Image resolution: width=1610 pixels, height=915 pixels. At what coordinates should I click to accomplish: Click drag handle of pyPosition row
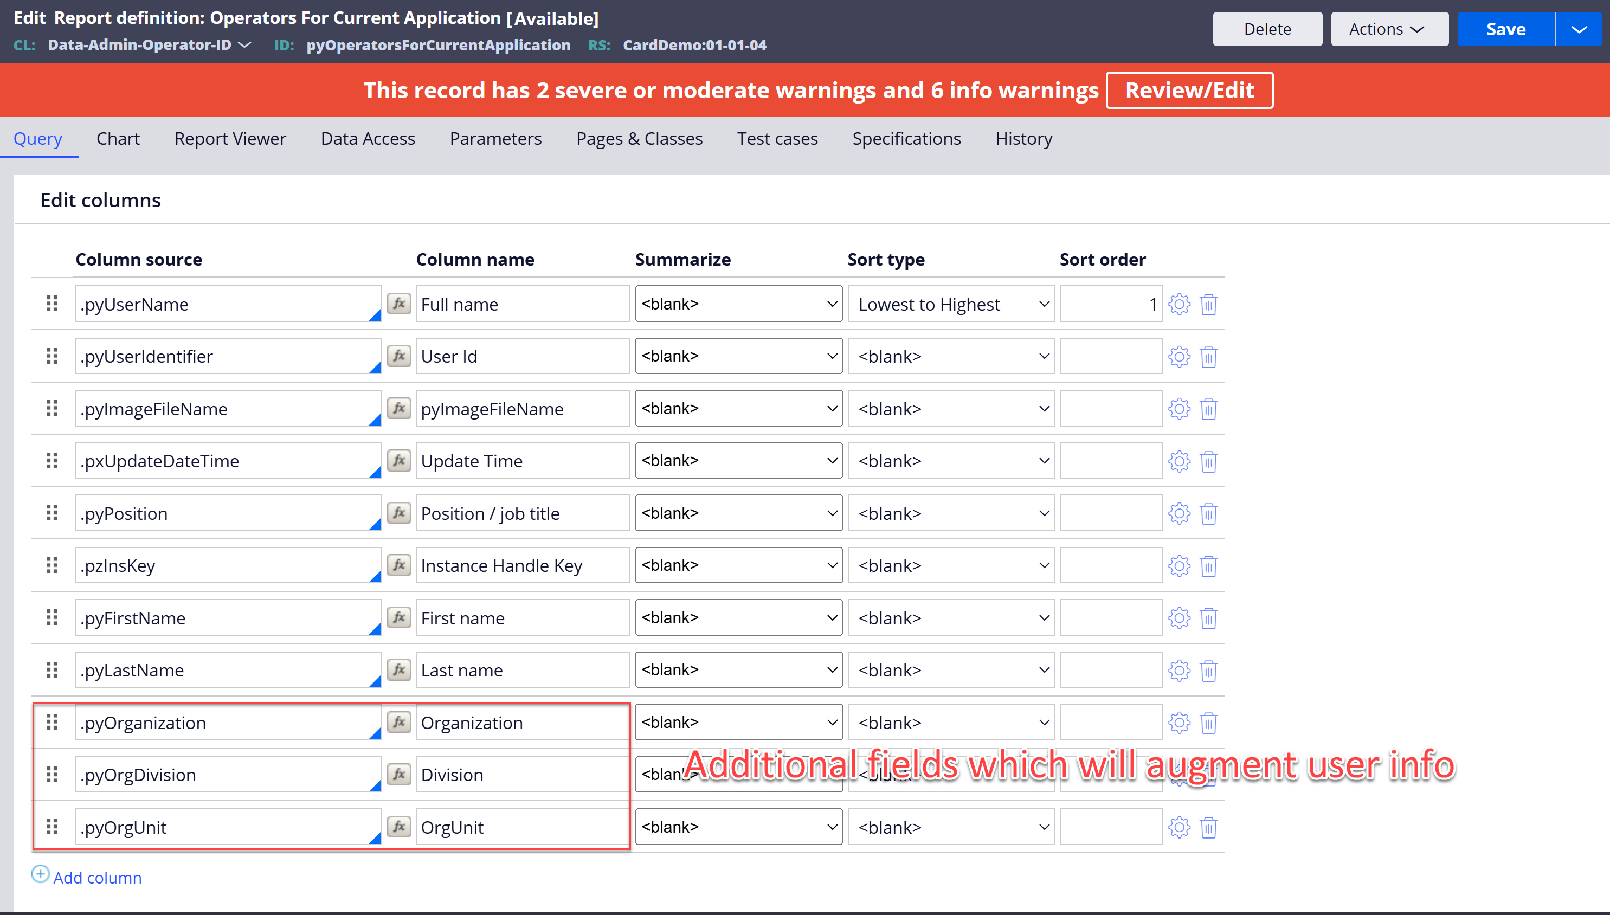pos(52,513)
